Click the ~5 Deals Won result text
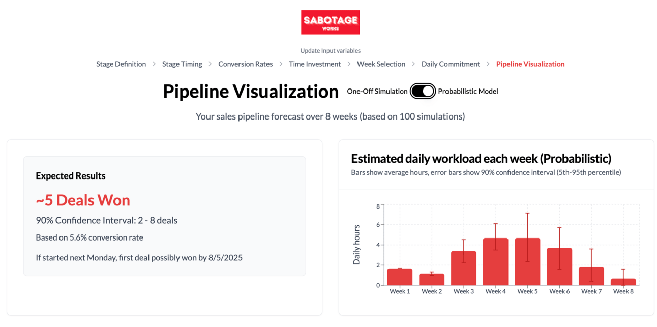The image size is (657, 327). pos(83,200)
